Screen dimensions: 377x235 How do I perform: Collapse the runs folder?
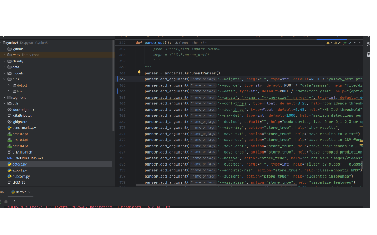4,79
